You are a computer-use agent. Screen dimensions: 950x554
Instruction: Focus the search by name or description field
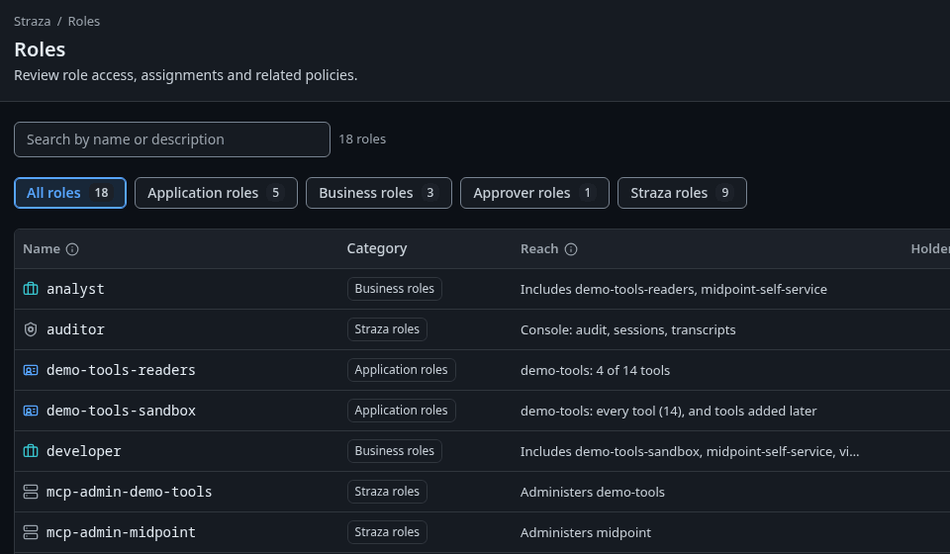click(x=172, y=139)
